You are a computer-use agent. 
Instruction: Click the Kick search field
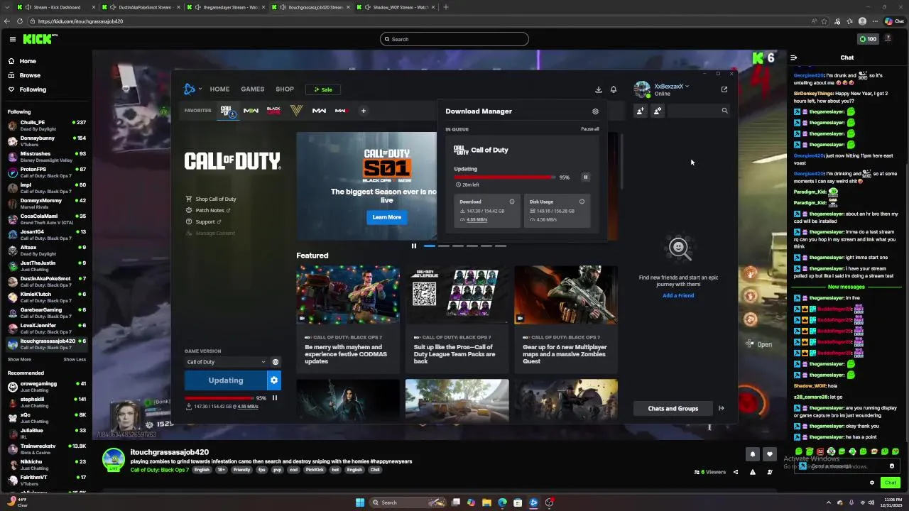454,39
